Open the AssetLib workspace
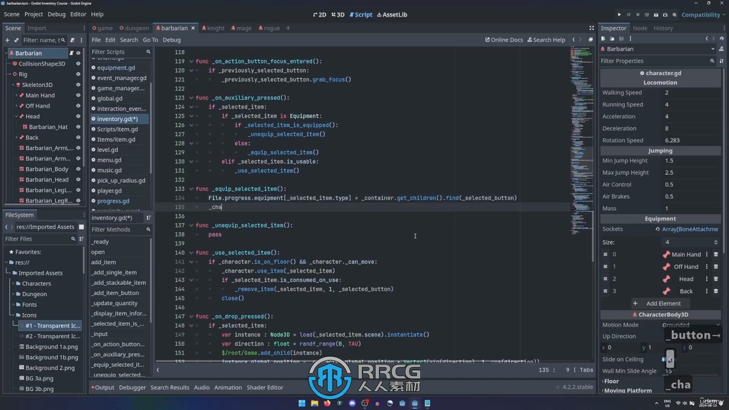729x410 pixels. pos(392,15)
